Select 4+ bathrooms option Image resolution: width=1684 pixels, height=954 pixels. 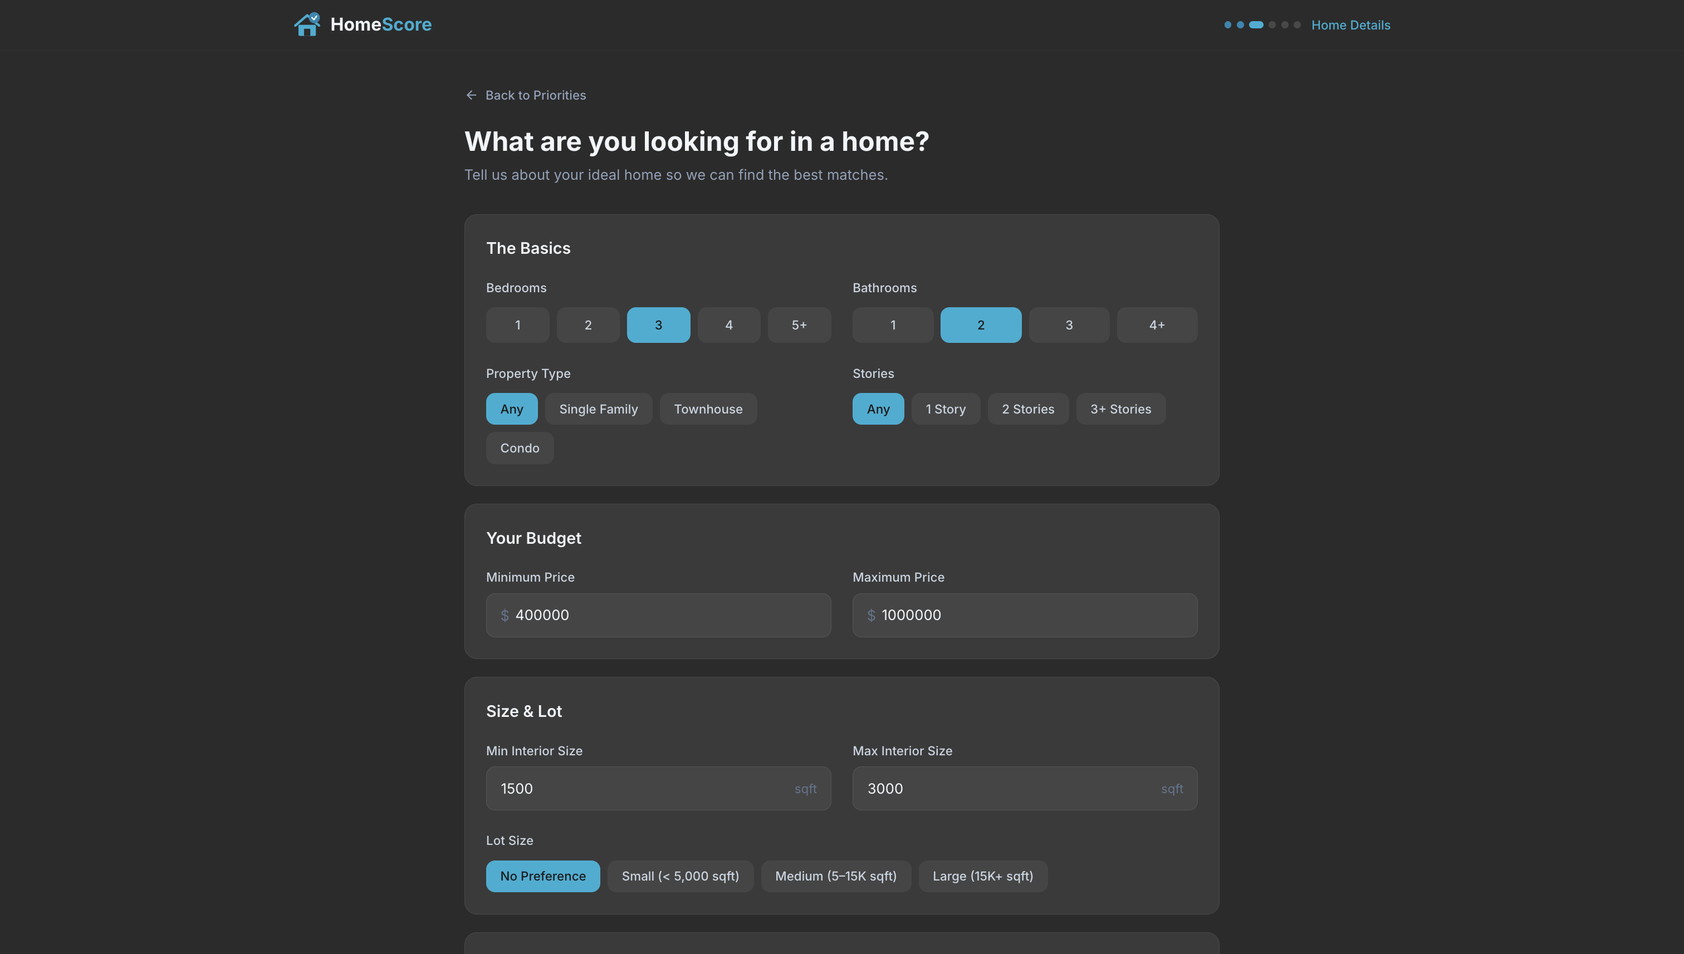[1156, 325]
